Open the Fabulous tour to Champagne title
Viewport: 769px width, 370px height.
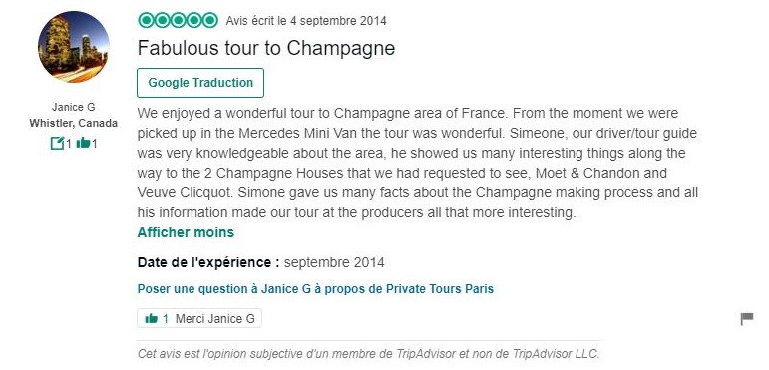pos(266,48)
